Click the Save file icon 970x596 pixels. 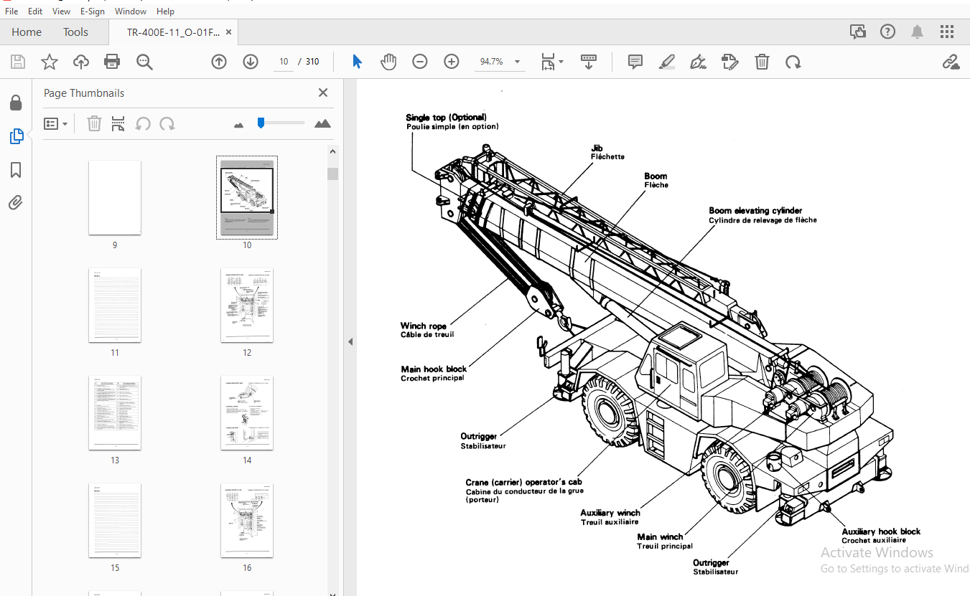[x=17, y=62]
